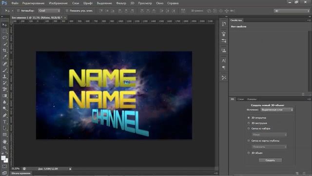
Task: Select the Healing Brush tool
Action: [5, 64]
